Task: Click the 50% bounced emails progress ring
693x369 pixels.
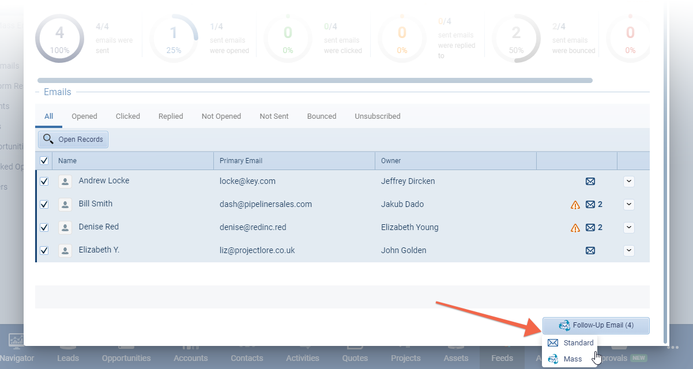Action: click(x=517, y=39)
